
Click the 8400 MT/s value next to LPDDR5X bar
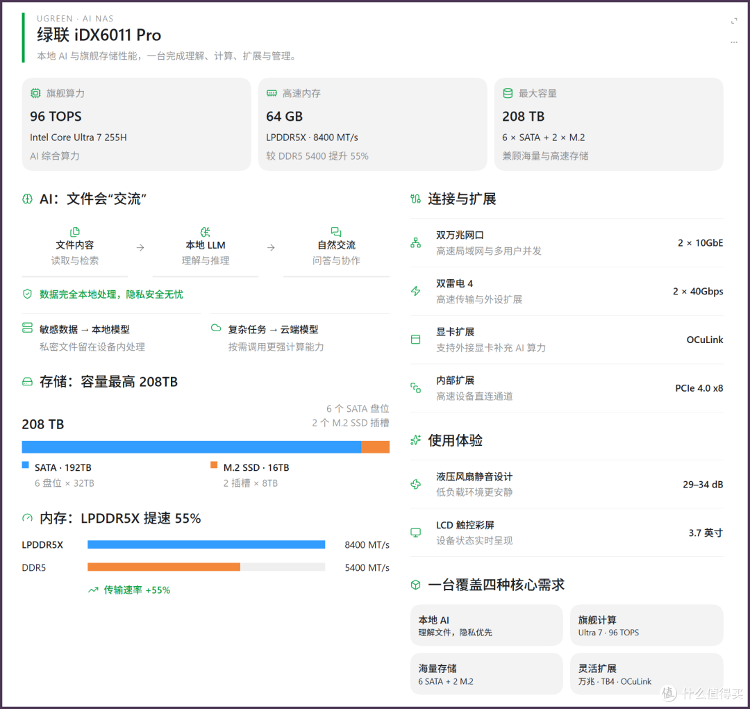click(367, 545)
